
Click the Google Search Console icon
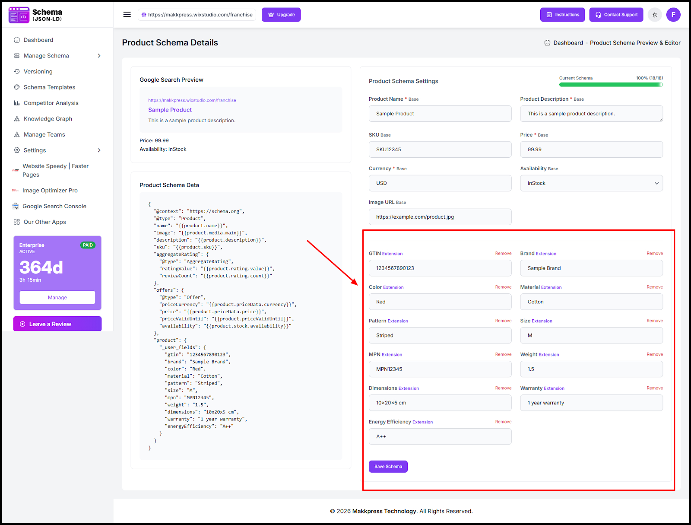click(x=16, y=206)
